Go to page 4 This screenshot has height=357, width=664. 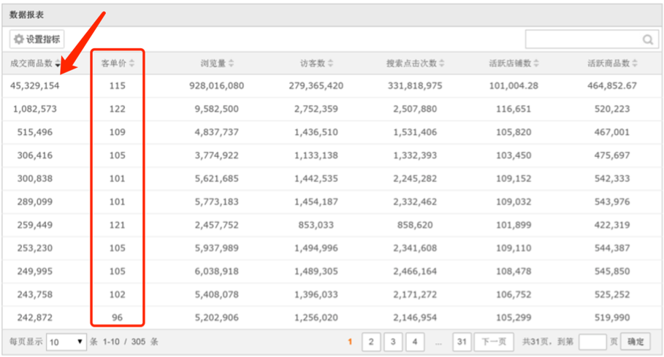[x=415, y=342]
